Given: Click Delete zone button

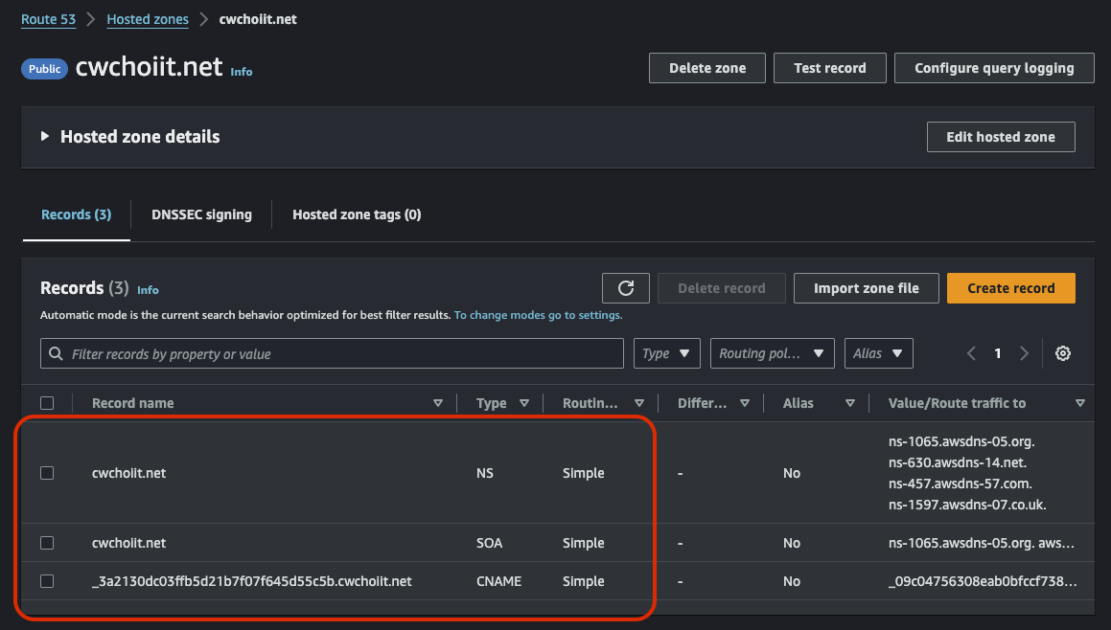Looking at the screenshot, I should [x=707, y=68].
